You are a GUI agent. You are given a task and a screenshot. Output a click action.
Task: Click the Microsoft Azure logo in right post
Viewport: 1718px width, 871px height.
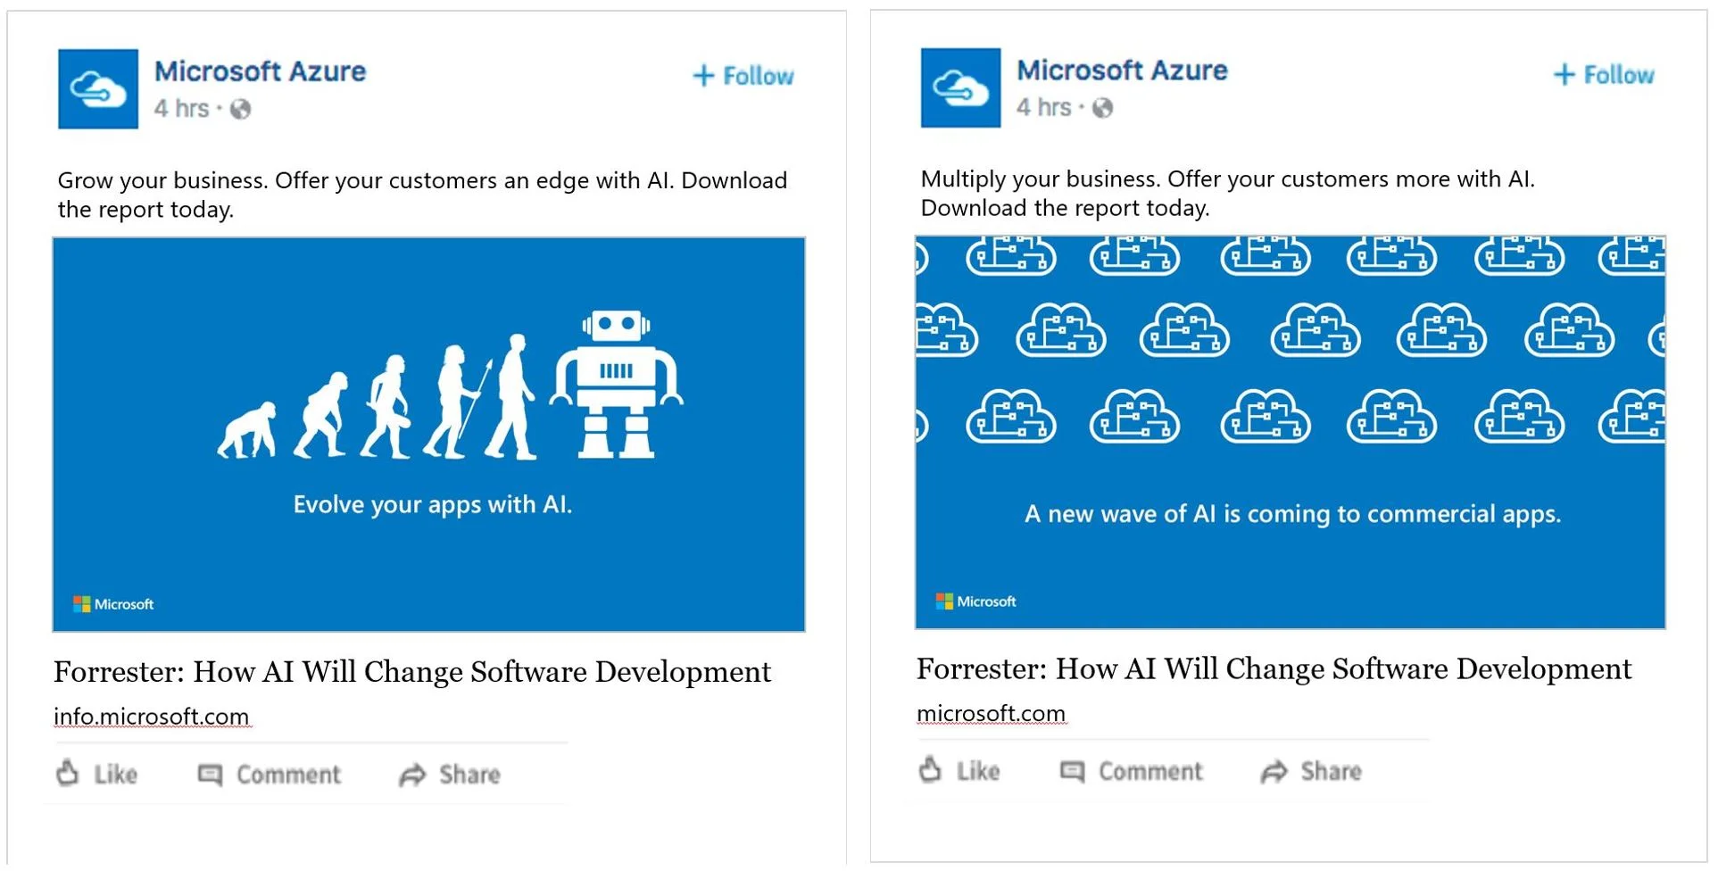[x=960, y=87]
